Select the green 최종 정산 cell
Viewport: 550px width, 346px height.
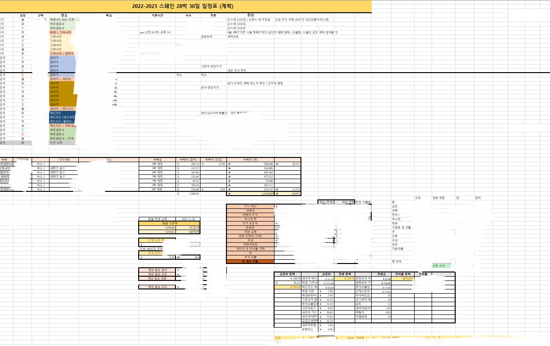(x=443, y=266)
